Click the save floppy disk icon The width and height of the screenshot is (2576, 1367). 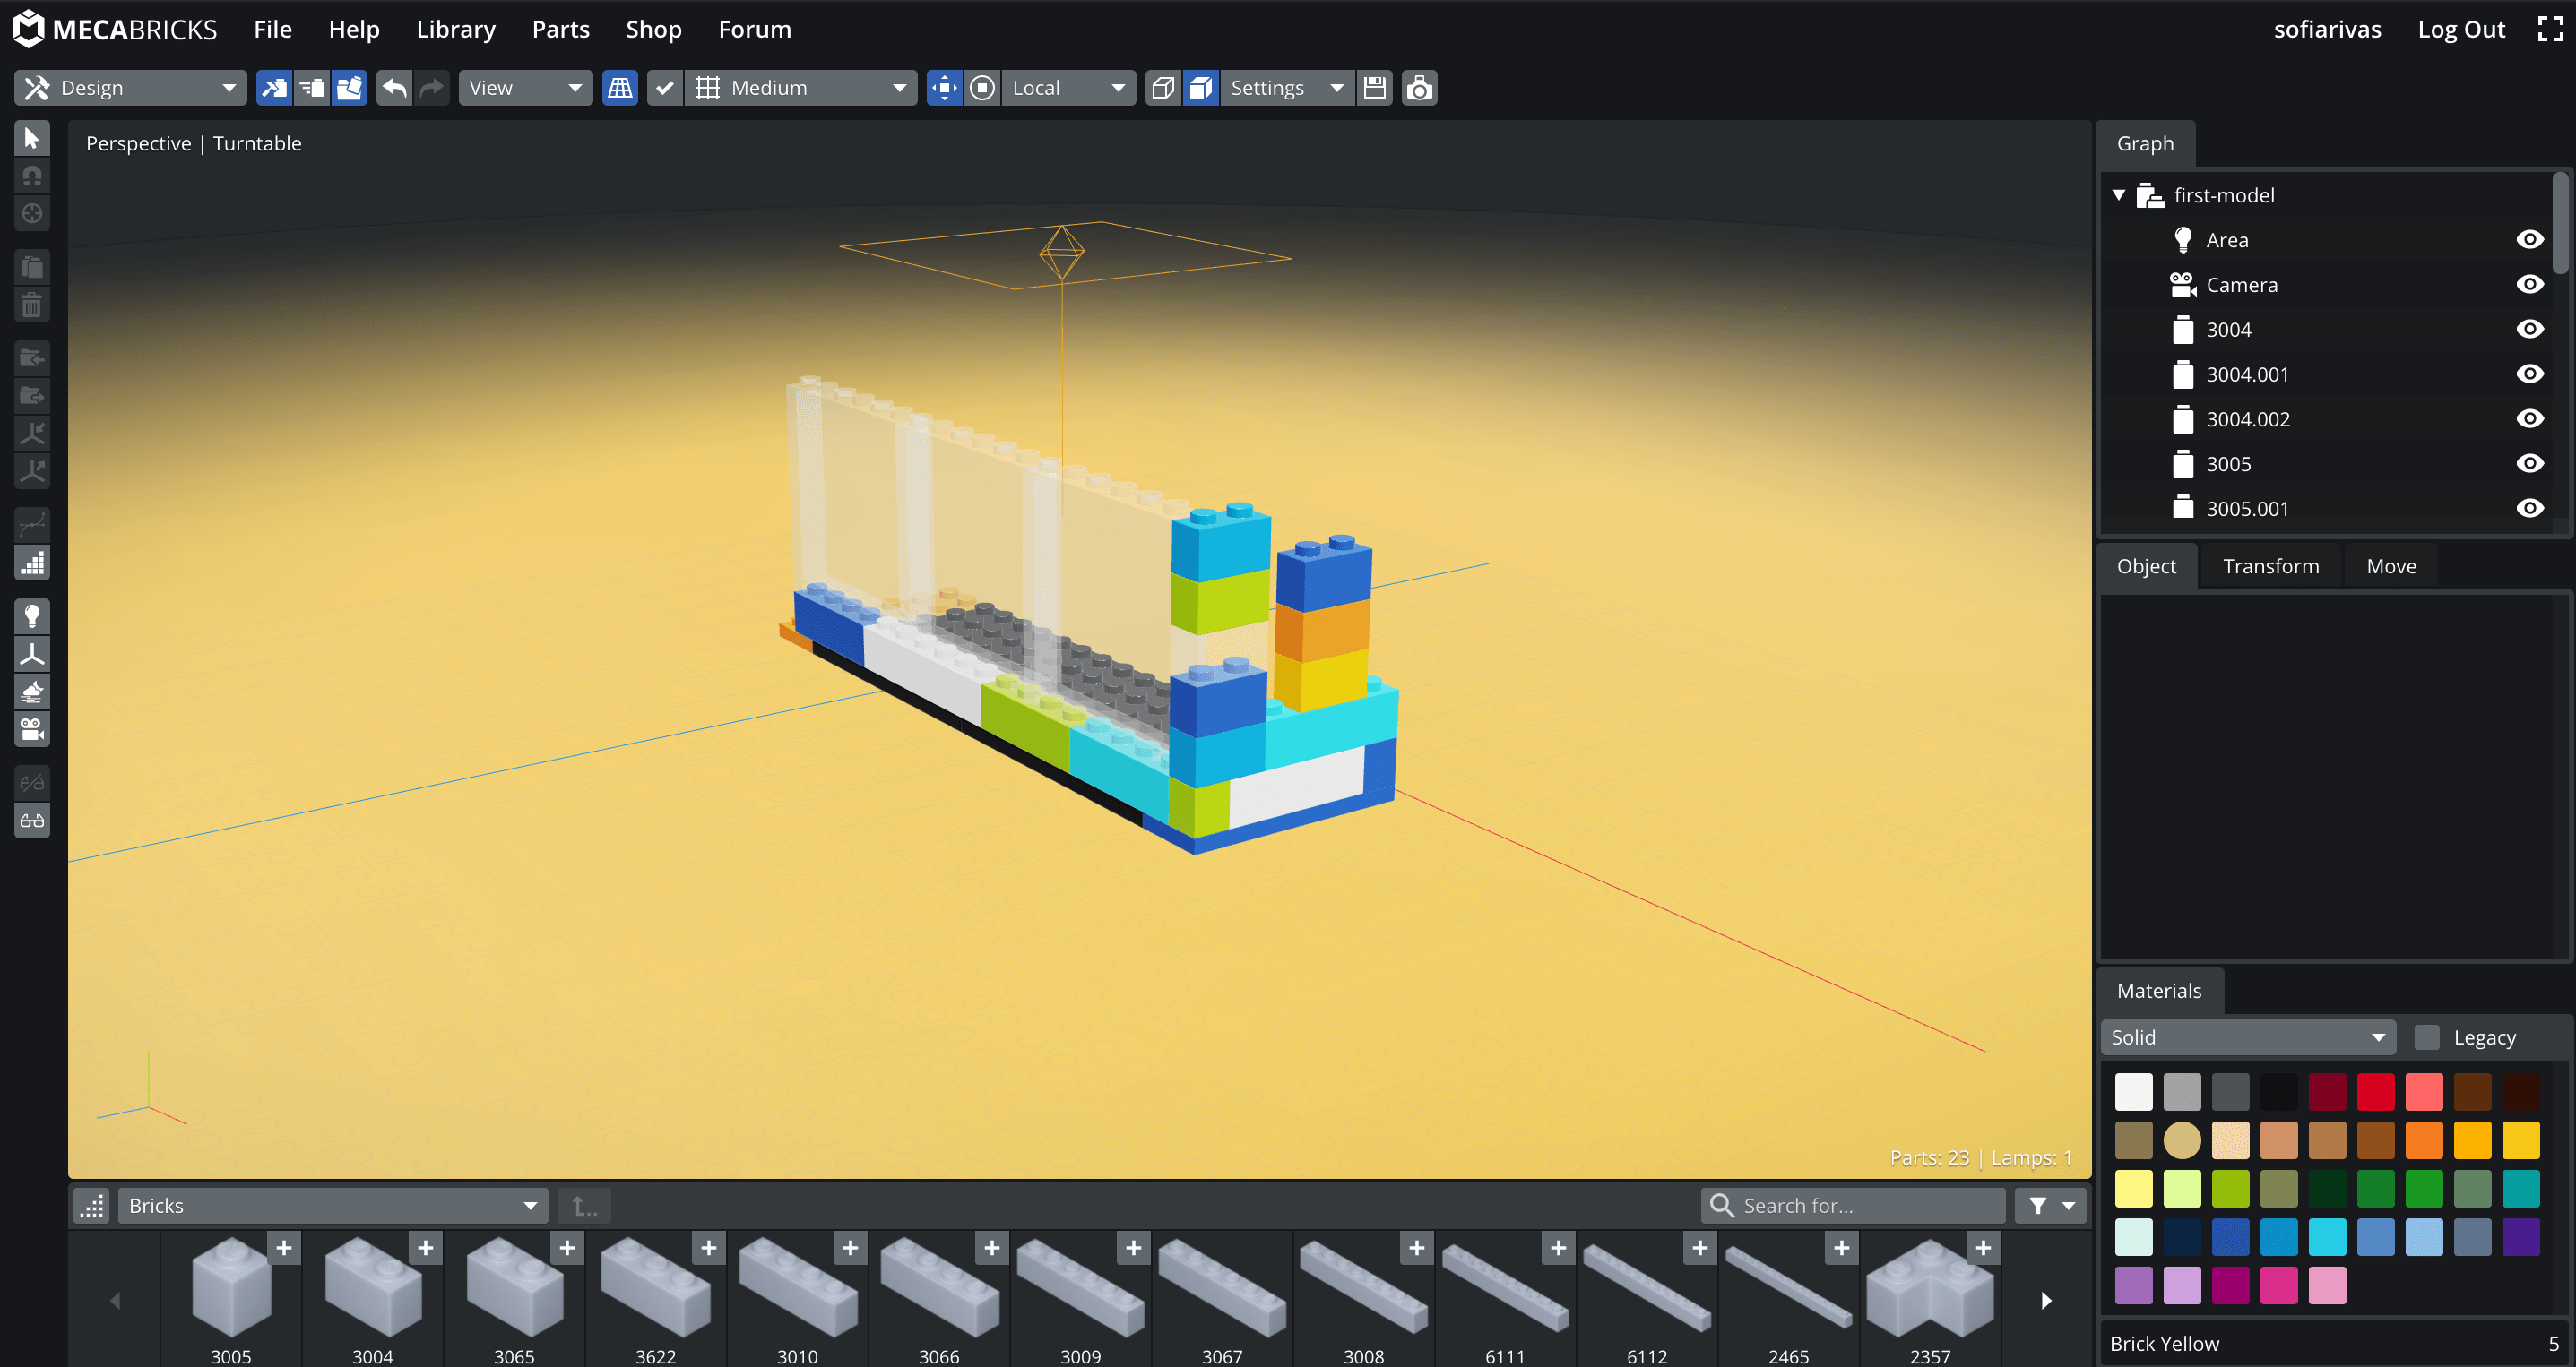pyautogui.click(x=1375, y=88)
